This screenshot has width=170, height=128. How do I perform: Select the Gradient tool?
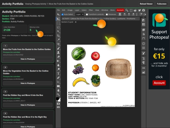click(58, 61)
